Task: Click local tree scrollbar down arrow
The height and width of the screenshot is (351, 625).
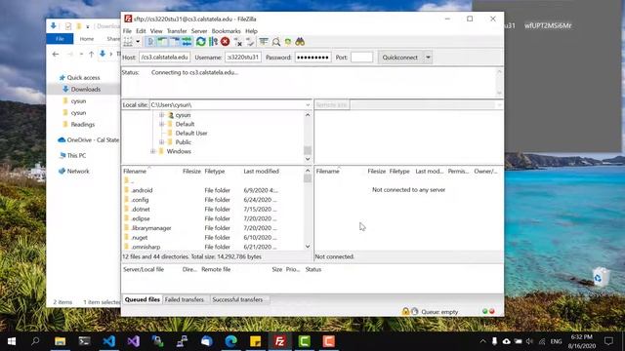Action: 308,159
